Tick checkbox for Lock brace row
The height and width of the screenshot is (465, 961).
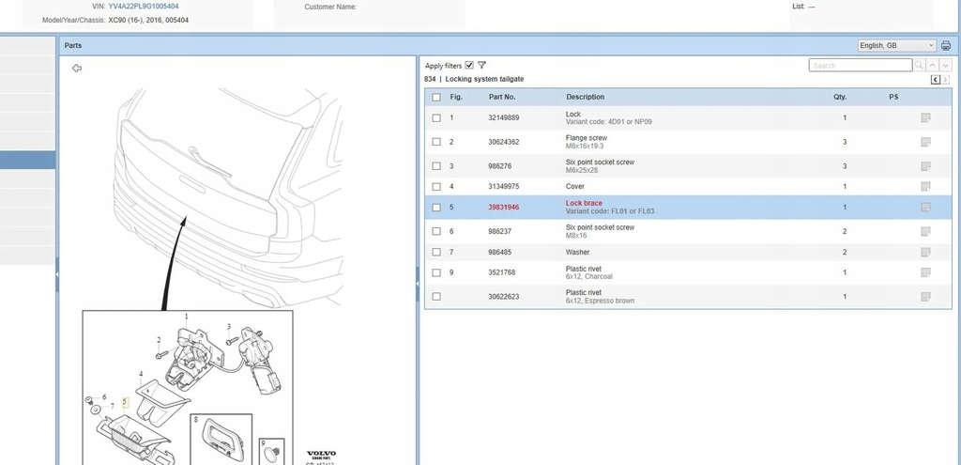click(x=436, y=208)
